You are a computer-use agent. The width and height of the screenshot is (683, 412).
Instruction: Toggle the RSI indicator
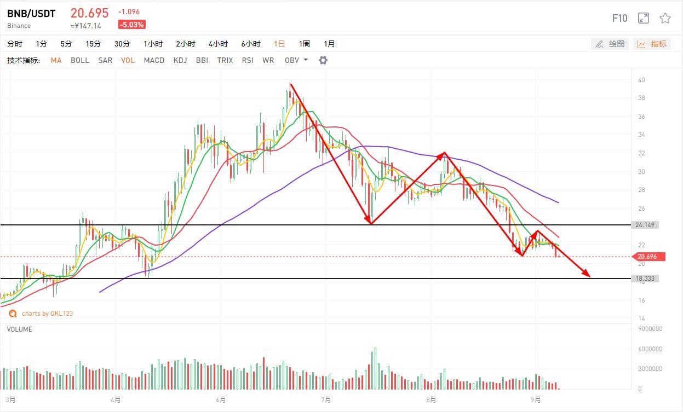pyautogui.click(x=248, y=60)
